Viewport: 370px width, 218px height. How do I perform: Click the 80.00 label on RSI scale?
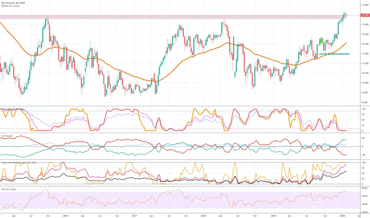[x=364, y=188]
